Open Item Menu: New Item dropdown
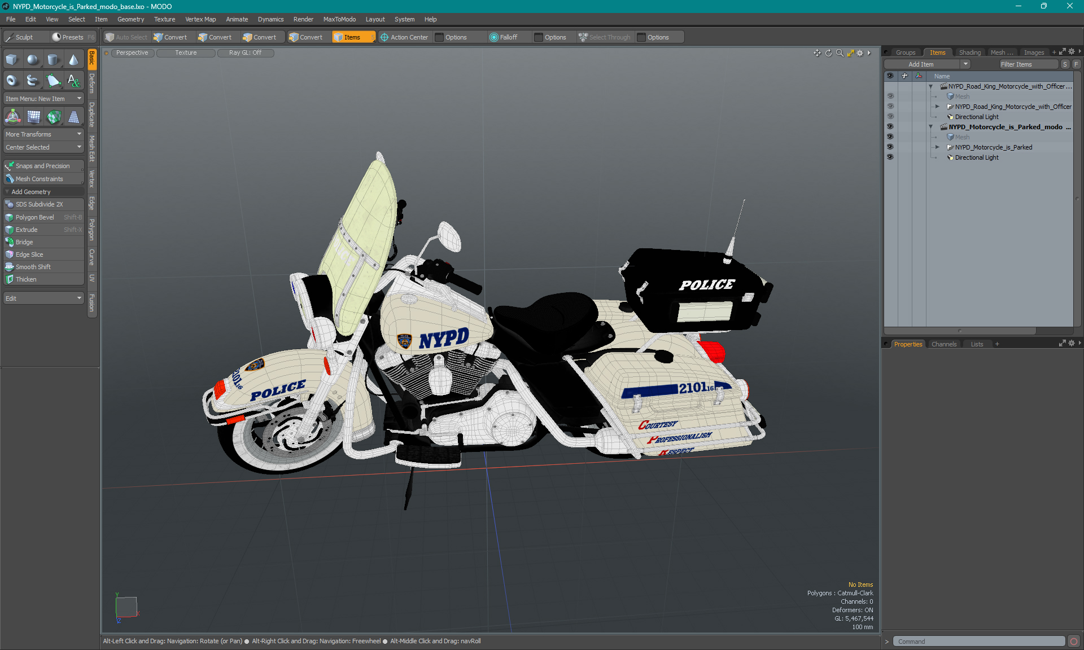 click(43, 99)
